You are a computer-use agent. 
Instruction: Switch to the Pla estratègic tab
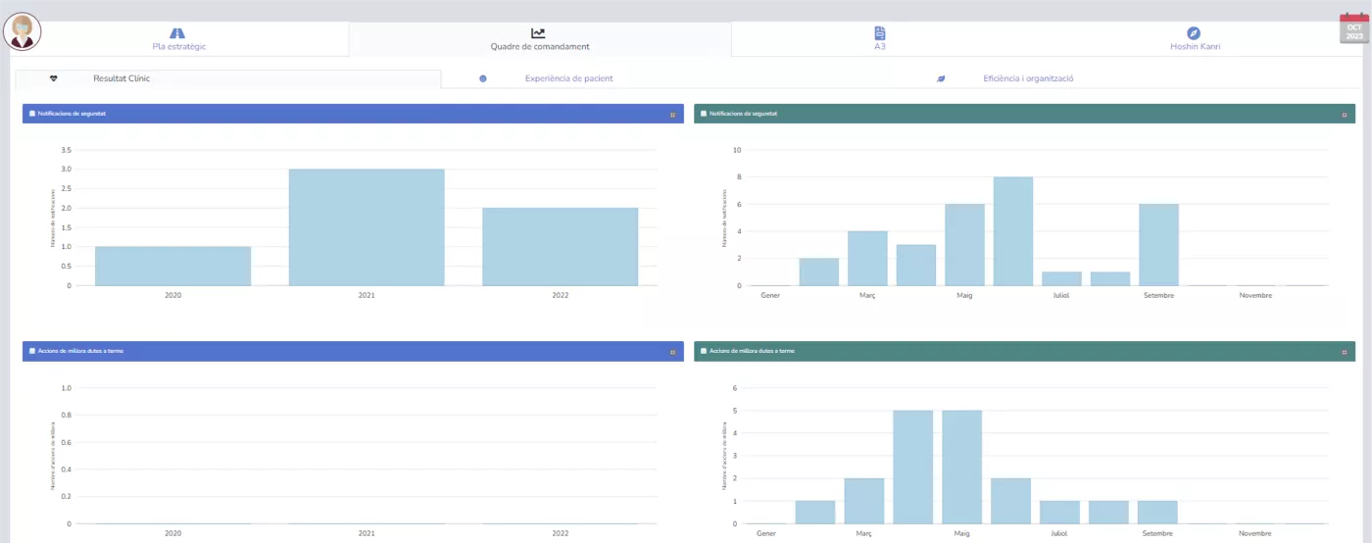click(x=179, y=38)
